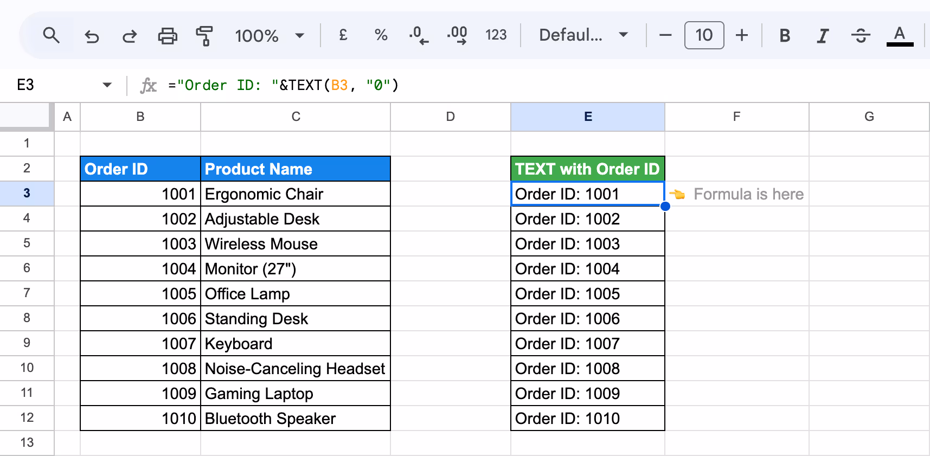
Task: Click the TEXT with Order ID header cell
Action: [588, 169]
